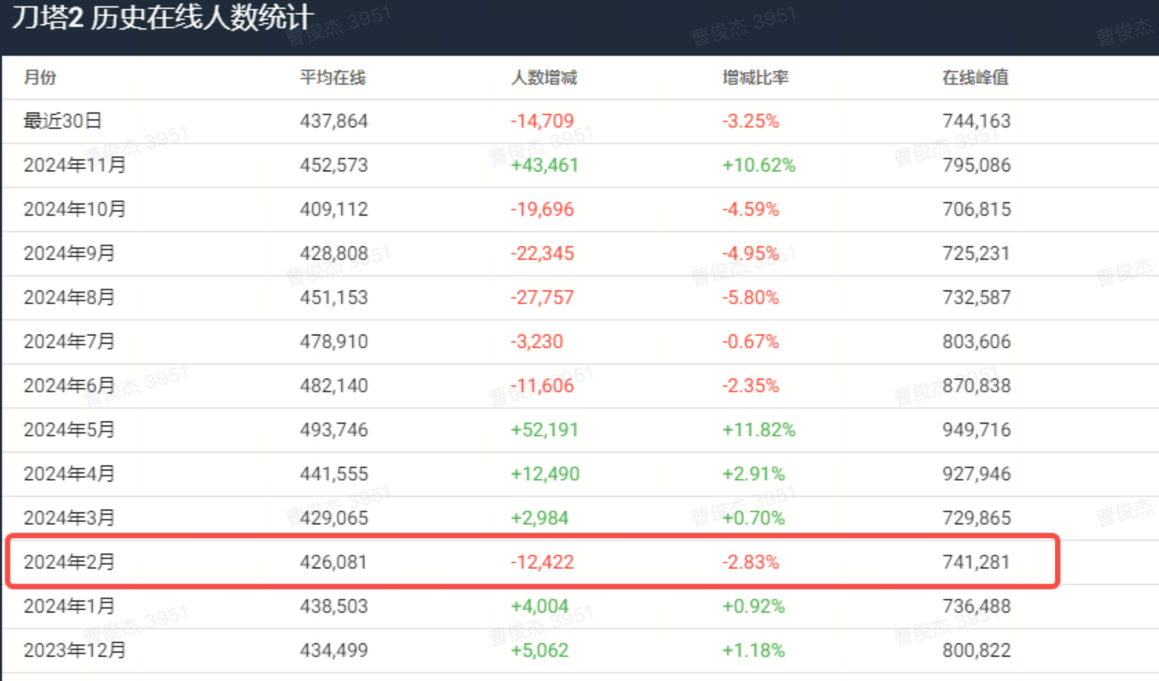The height and width of the screenshot is (681, 1159).
Task: Select the 最近30日 row label
Action: point(63,121)
